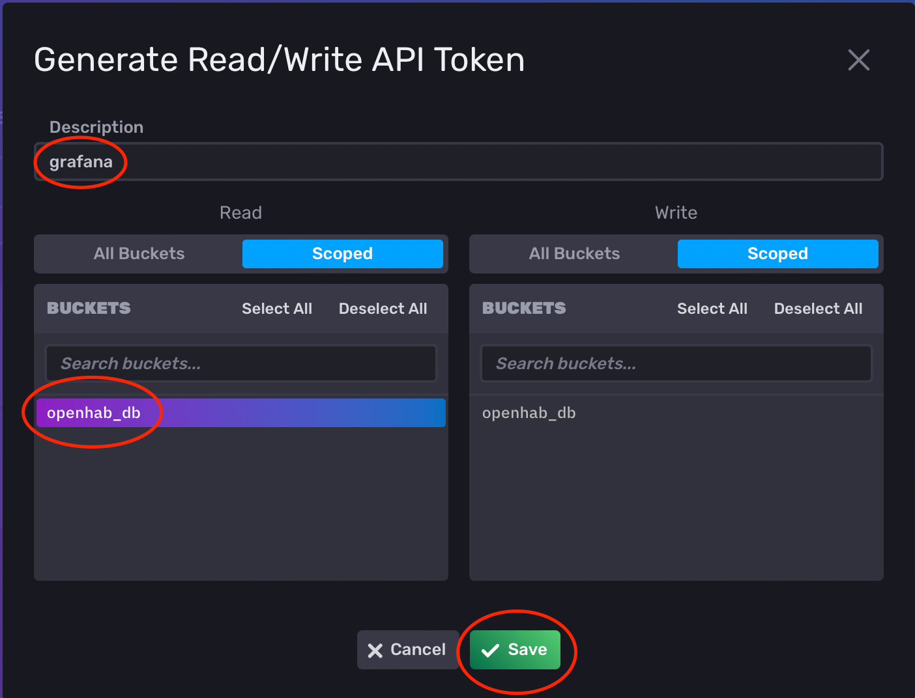915x698 pixels.
Task: Select All buckets in Read panel
Action: coord(277,309)
